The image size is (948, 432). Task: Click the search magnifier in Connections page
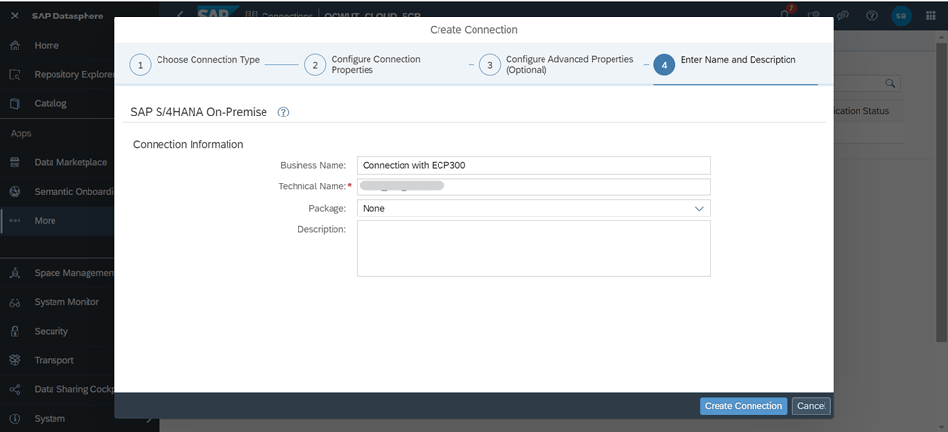(890, 83)
